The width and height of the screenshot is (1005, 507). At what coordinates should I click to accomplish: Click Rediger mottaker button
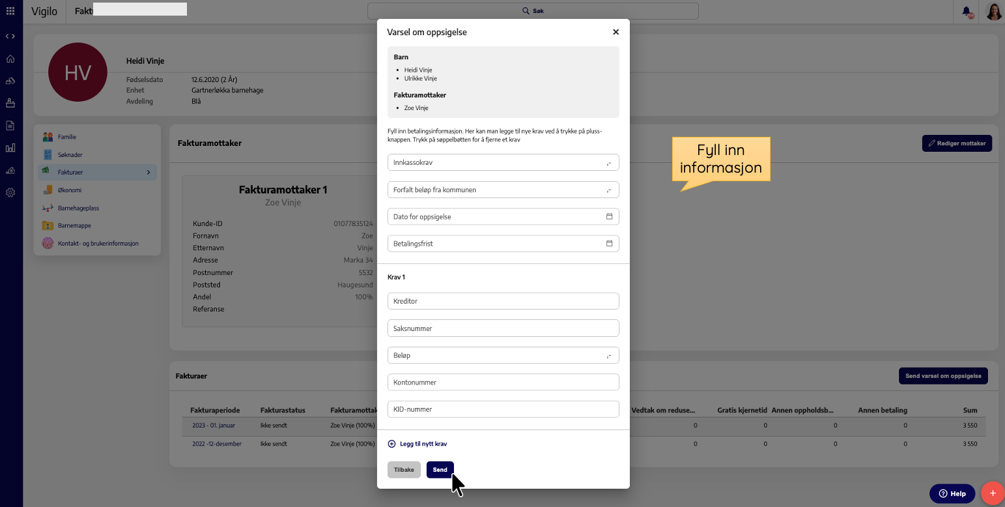pos(957,143)
